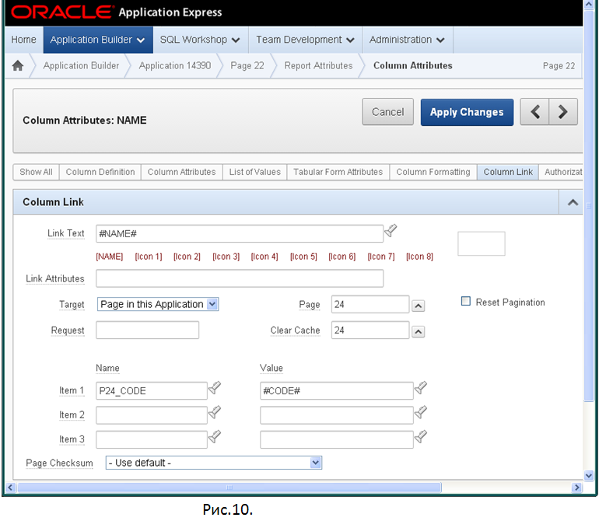
Task: Open the Page number popup list arrow
Action: pyautogui.click(x=419, y=306)
